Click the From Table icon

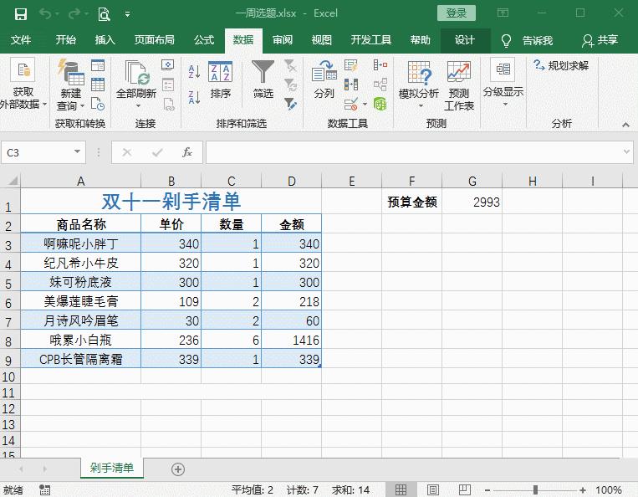point(98,85)
